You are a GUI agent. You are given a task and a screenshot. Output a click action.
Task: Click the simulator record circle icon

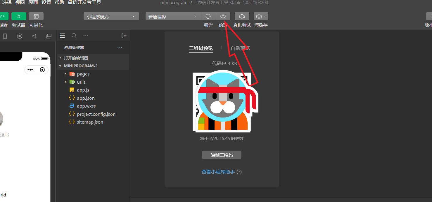20,36
